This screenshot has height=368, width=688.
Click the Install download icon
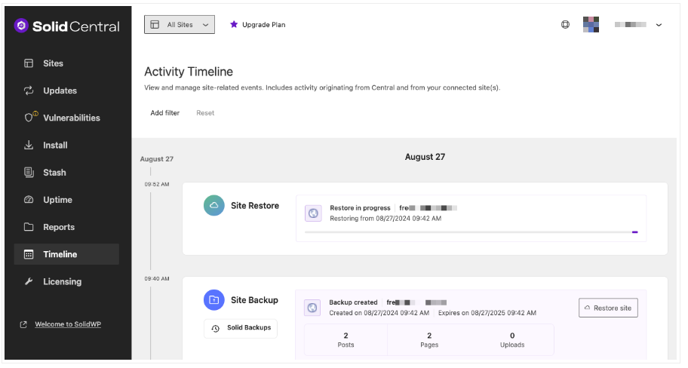tap(29, 146)
